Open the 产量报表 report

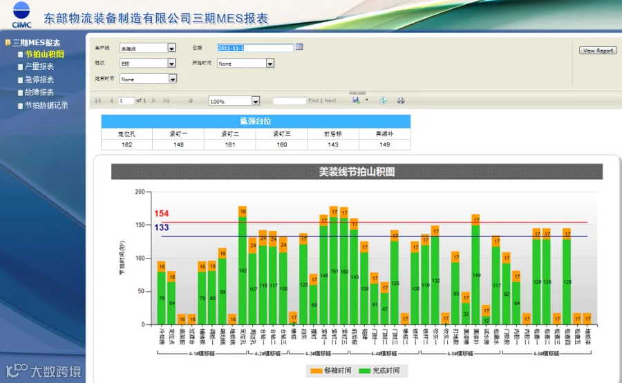click(39, 66)
